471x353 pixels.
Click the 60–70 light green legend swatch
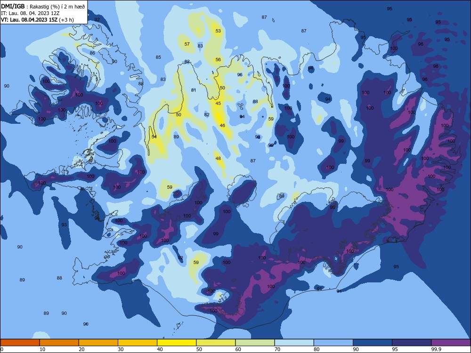click(x=255, y=343)
